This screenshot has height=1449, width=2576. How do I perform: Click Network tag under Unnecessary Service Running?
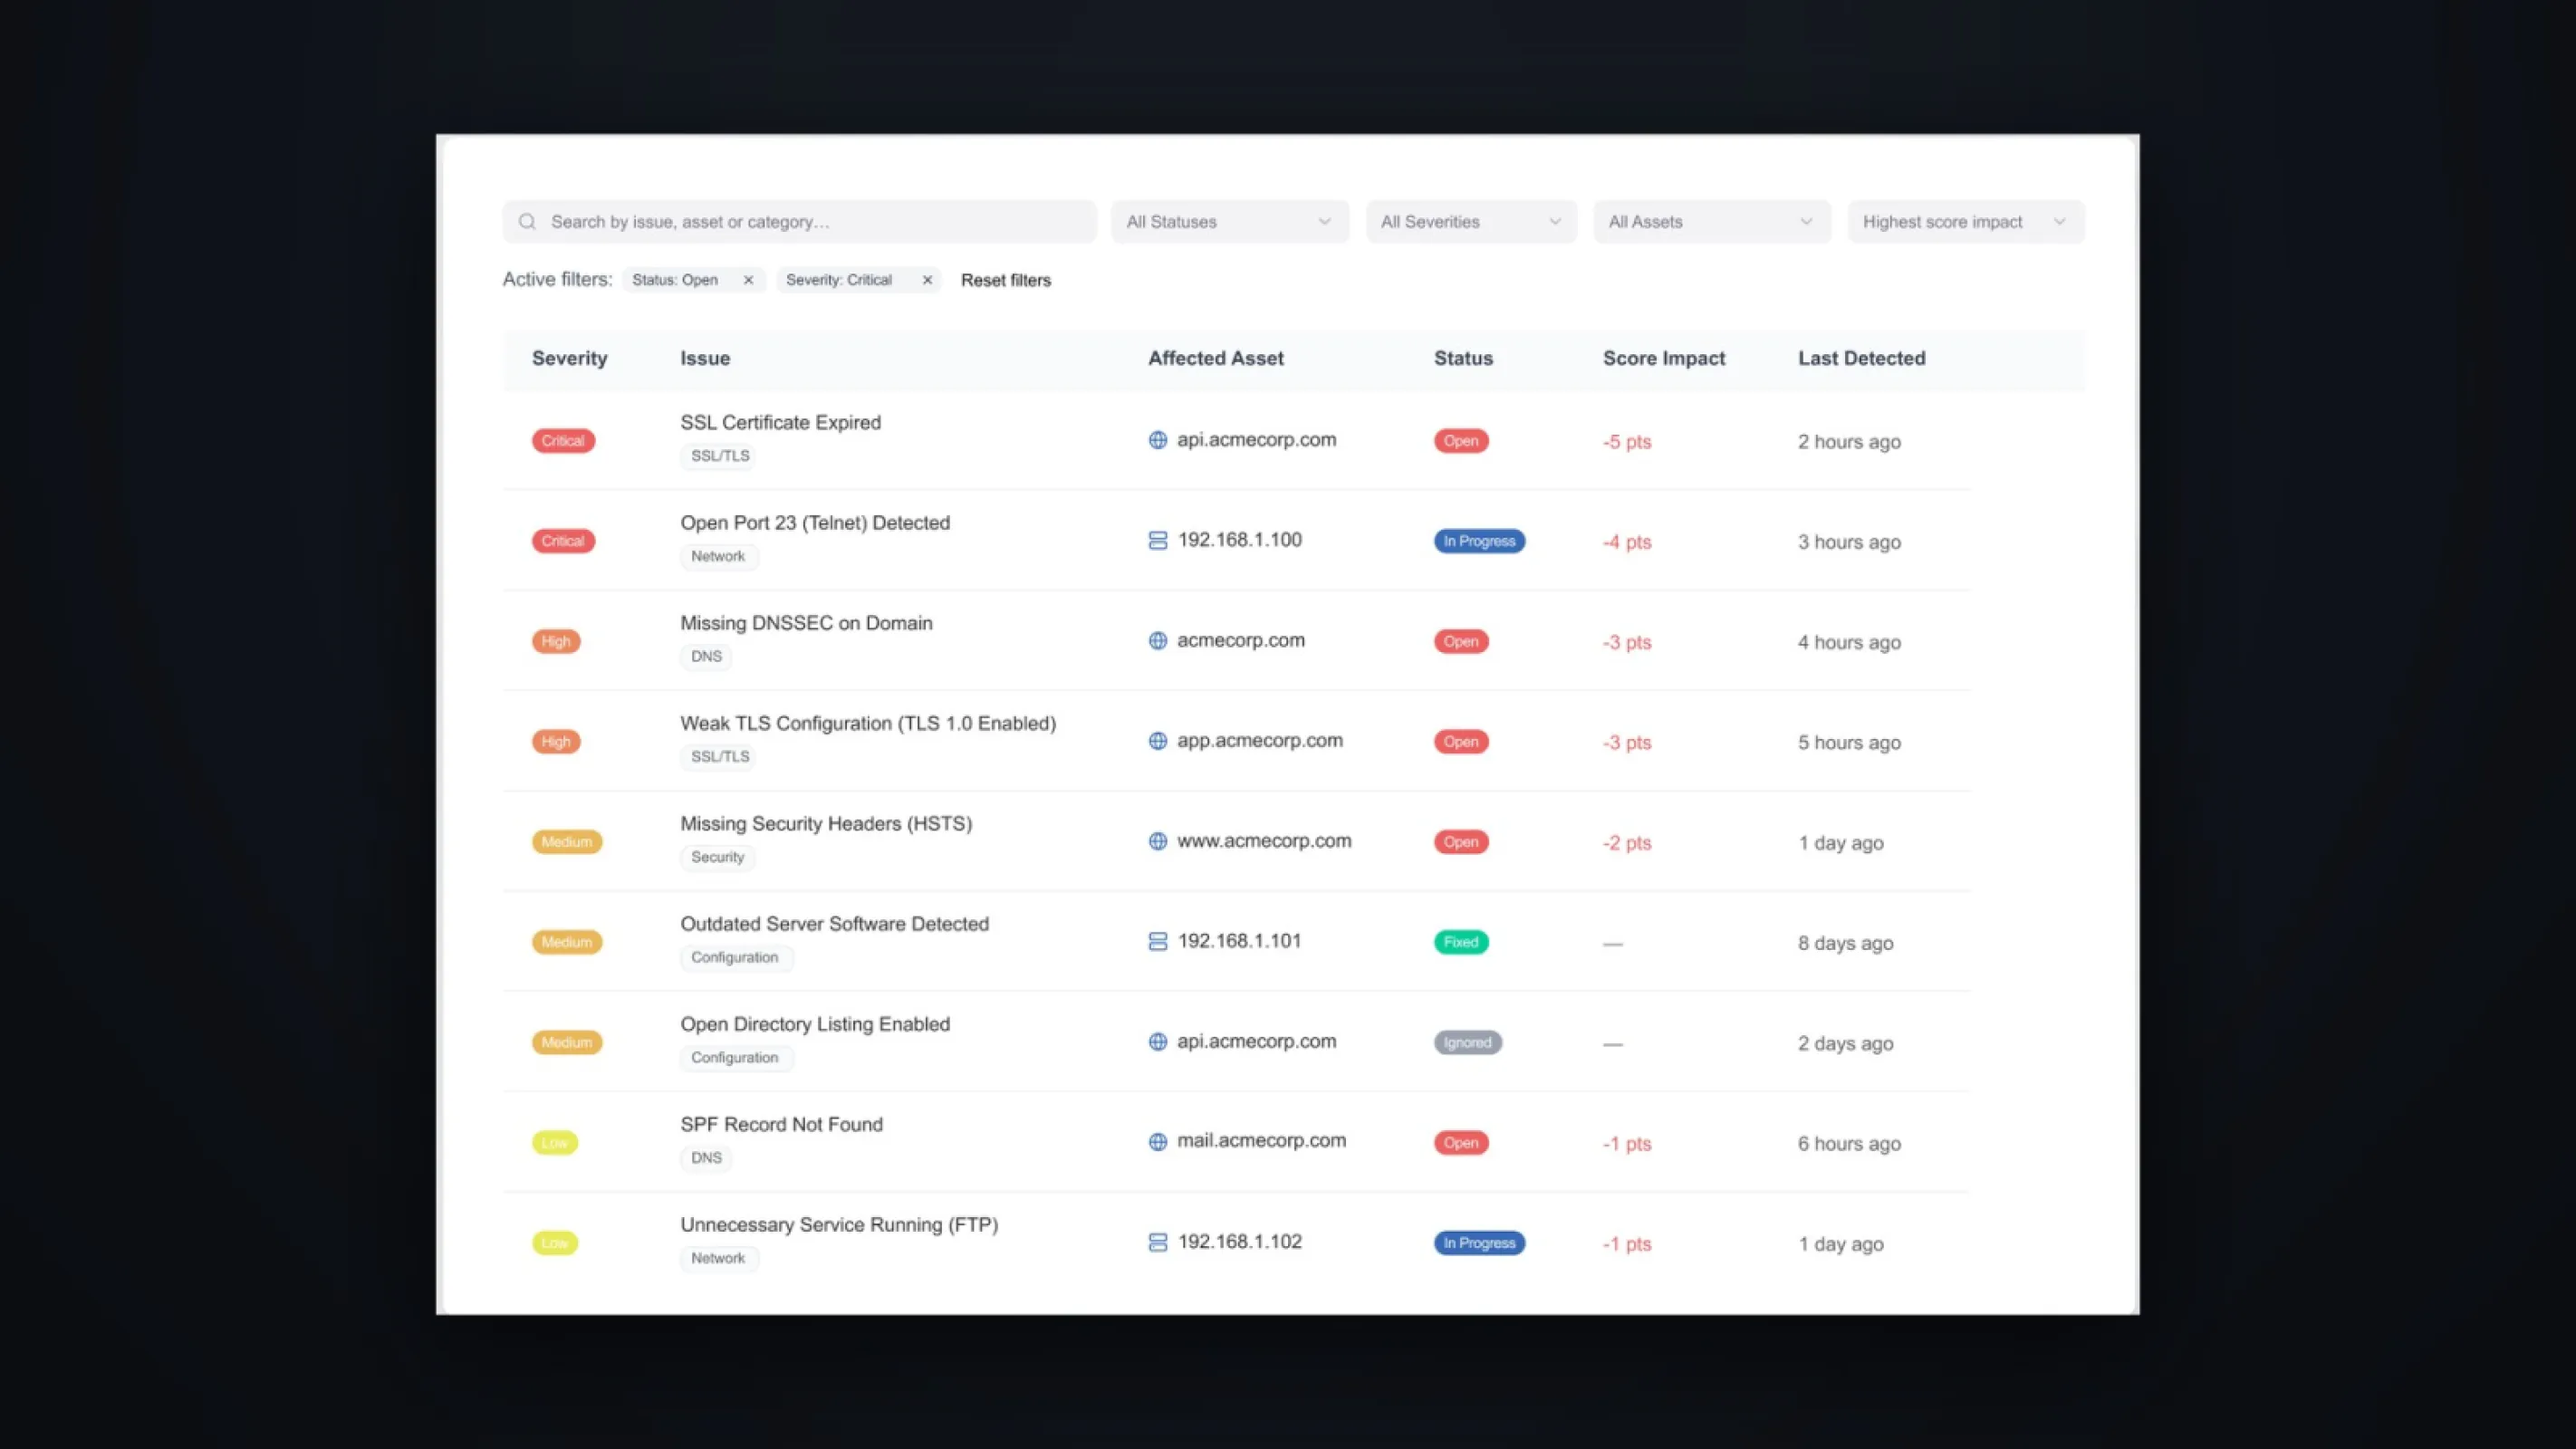coord(718,1258)
